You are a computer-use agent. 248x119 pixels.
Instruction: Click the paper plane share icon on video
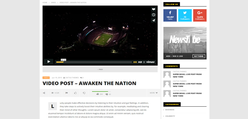pos(154,20)
